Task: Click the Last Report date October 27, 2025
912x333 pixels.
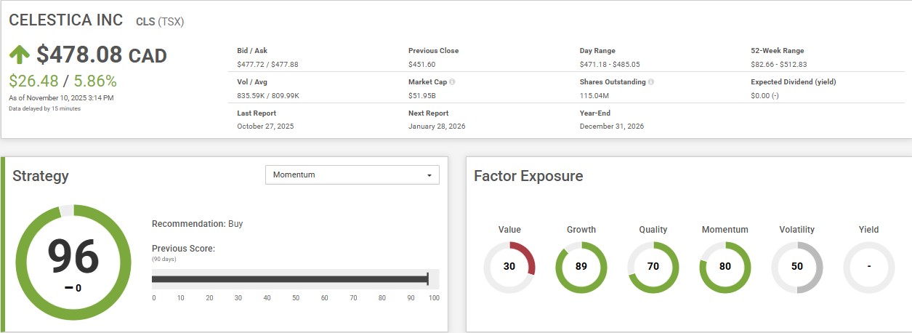Action: 265,126
